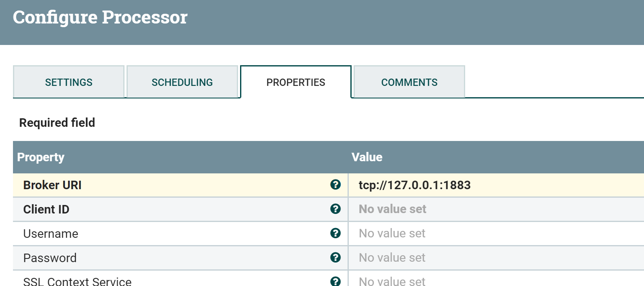Show help tooltip for Username property
The height and width of the screenshot is (286, 644).
click(x=335, y=233)
